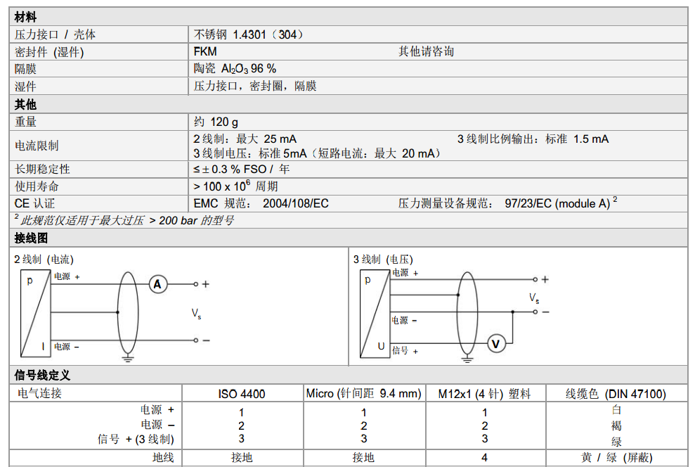This screenshot has height=467, width=695.
Task: Click the 信号 + label in 3-wire diagram
Action: (x=405, y=351)
